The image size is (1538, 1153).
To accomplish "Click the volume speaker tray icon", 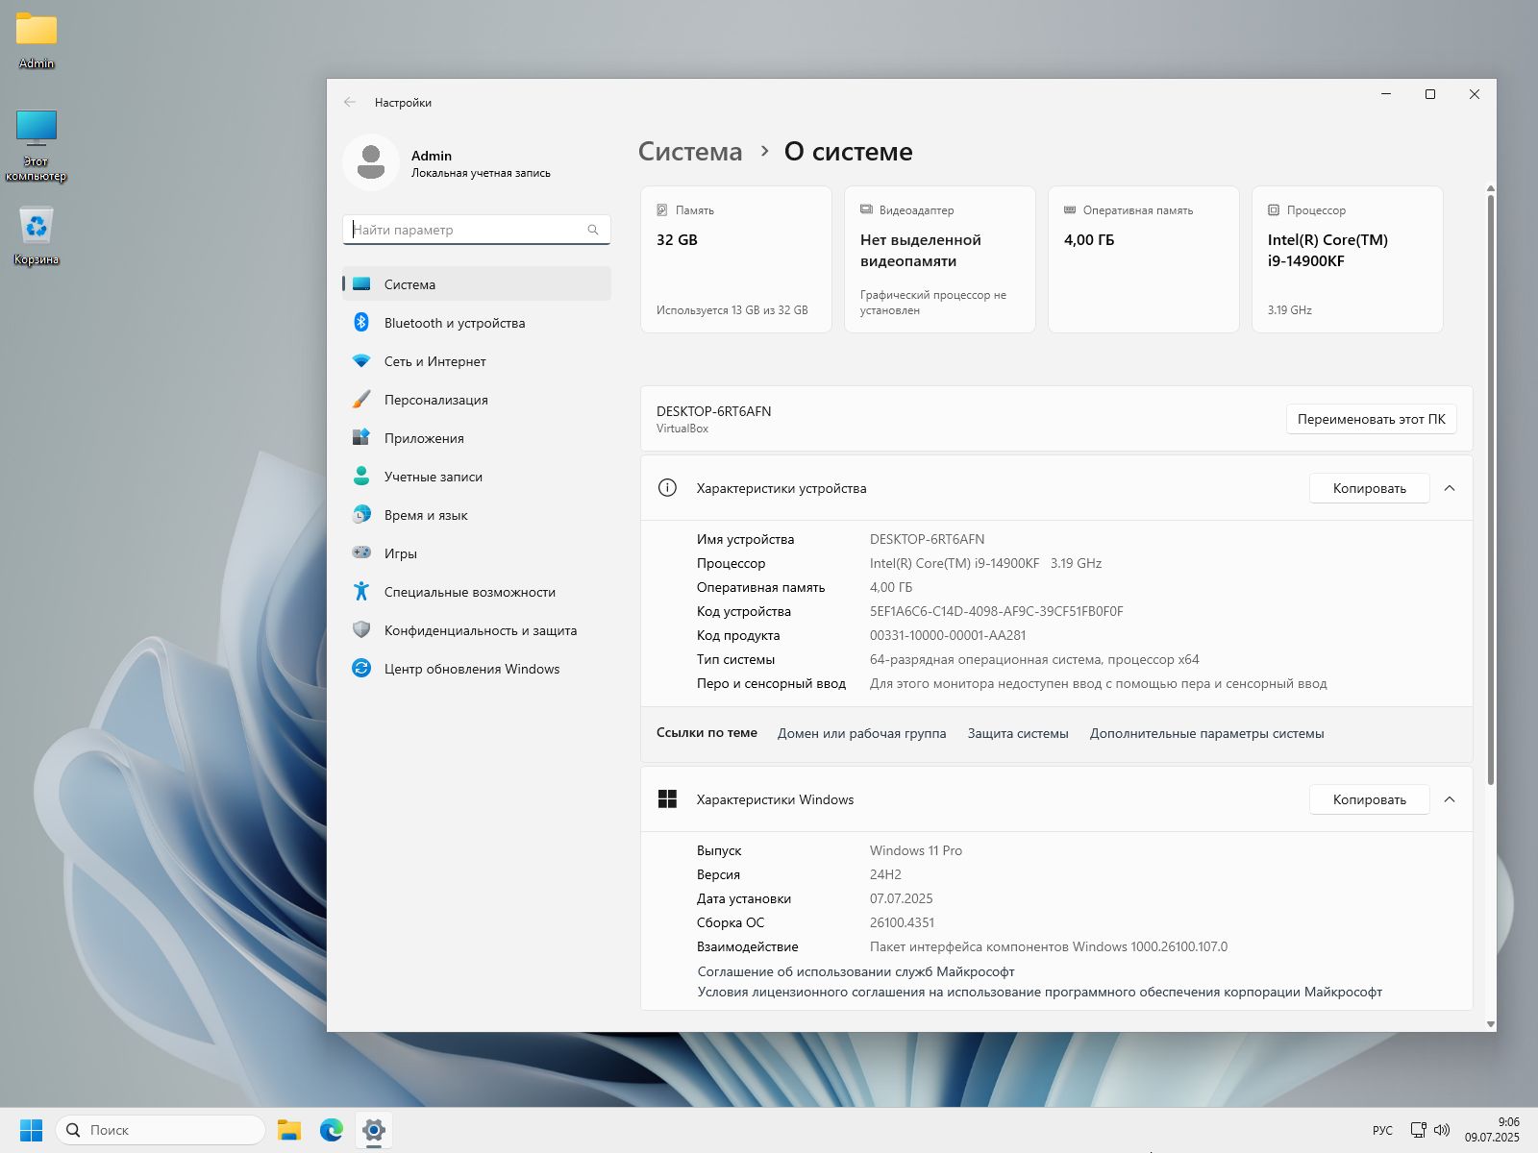I will 1442,1130.
